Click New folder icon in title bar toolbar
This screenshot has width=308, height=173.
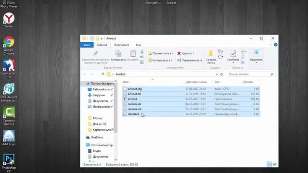click(x=97, y=38)
